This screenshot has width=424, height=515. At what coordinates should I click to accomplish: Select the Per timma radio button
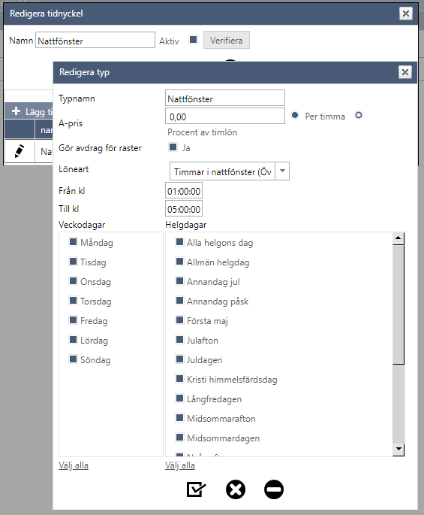(x=295, y=115)
